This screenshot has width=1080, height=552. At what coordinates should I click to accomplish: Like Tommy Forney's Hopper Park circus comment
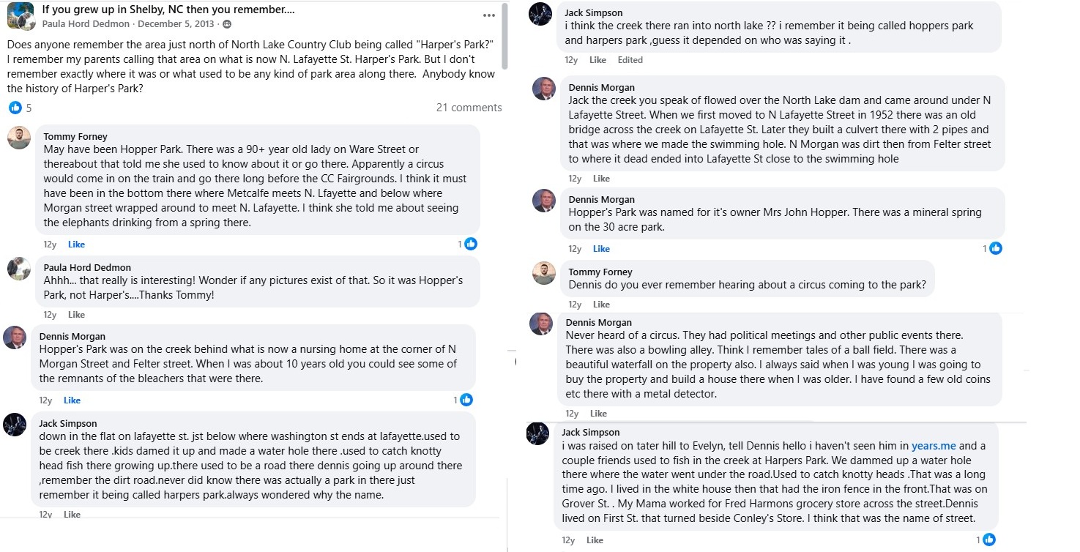(x=76, y=245)
